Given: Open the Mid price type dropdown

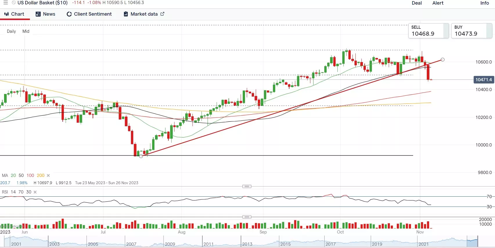Looking at the screenshot, I should point(26,31).
